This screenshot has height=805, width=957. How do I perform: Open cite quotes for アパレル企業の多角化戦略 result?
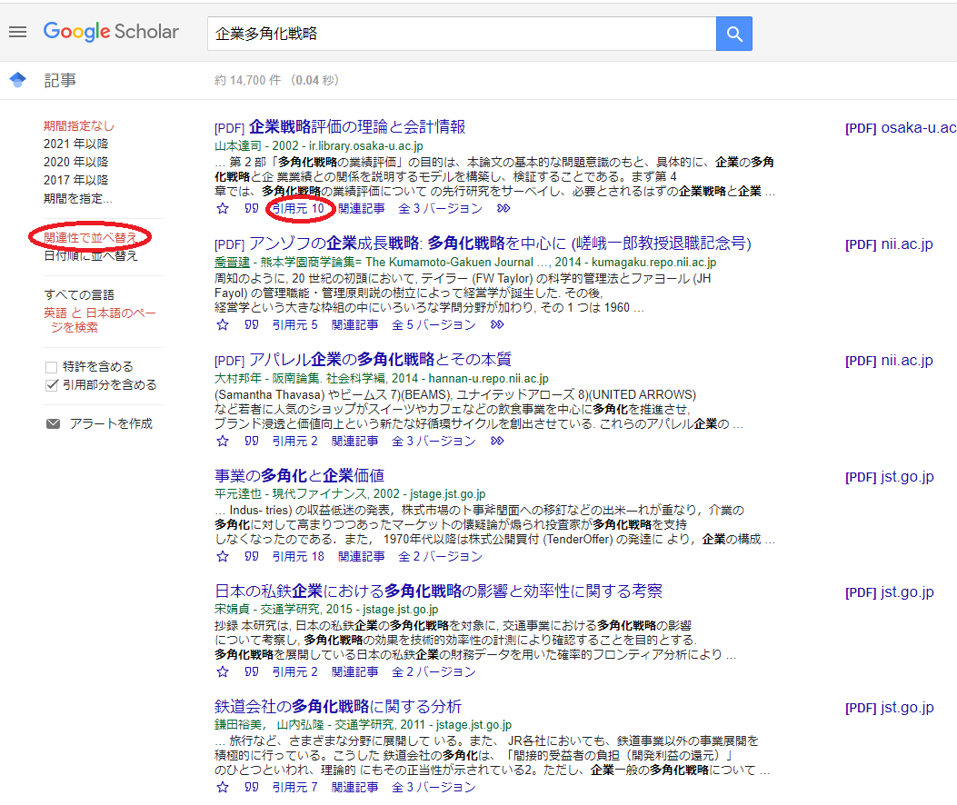[x=252, y=441]
